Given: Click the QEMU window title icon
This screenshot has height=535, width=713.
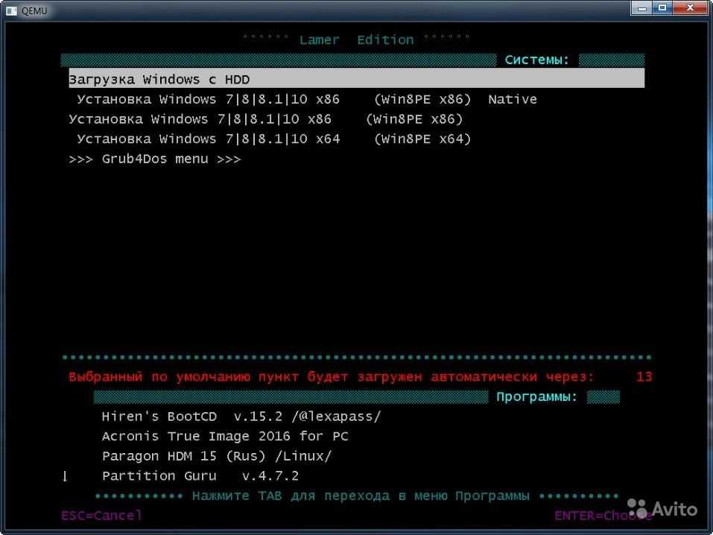Looking at the screenshot, I should click(x=12, y=10).
